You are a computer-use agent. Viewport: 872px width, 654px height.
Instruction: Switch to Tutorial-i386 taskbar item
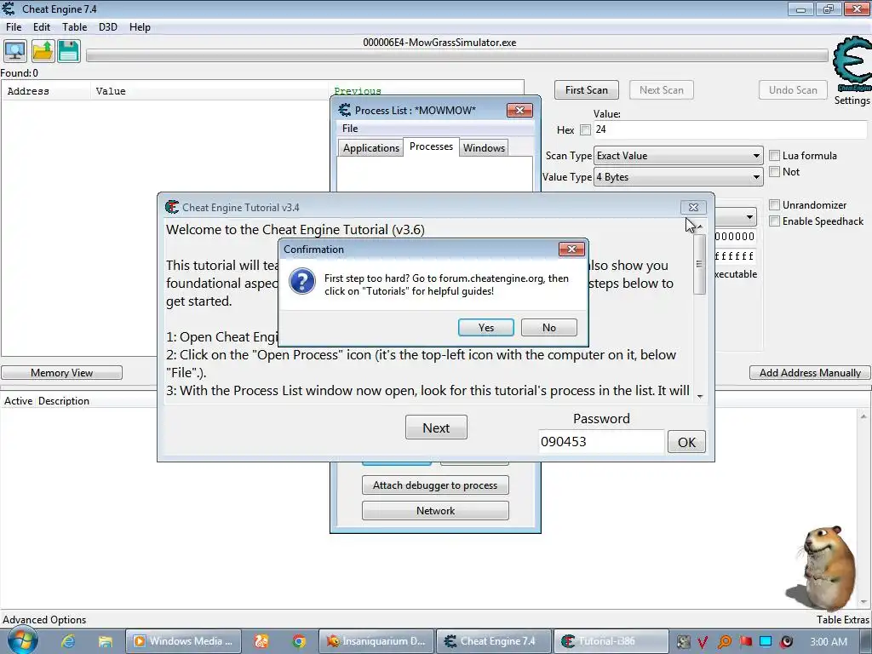coord(610,641)
